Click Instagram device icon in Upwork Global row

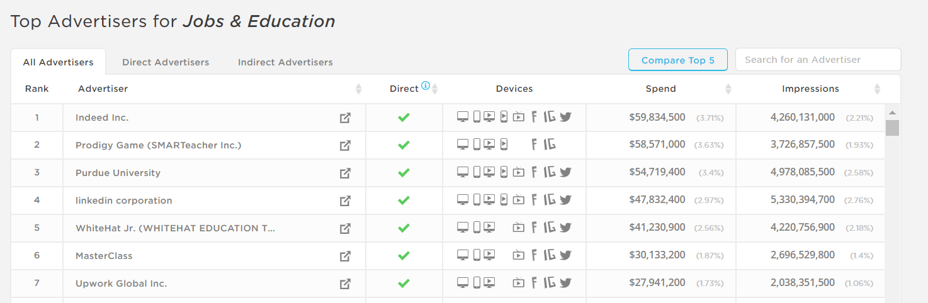550,283
